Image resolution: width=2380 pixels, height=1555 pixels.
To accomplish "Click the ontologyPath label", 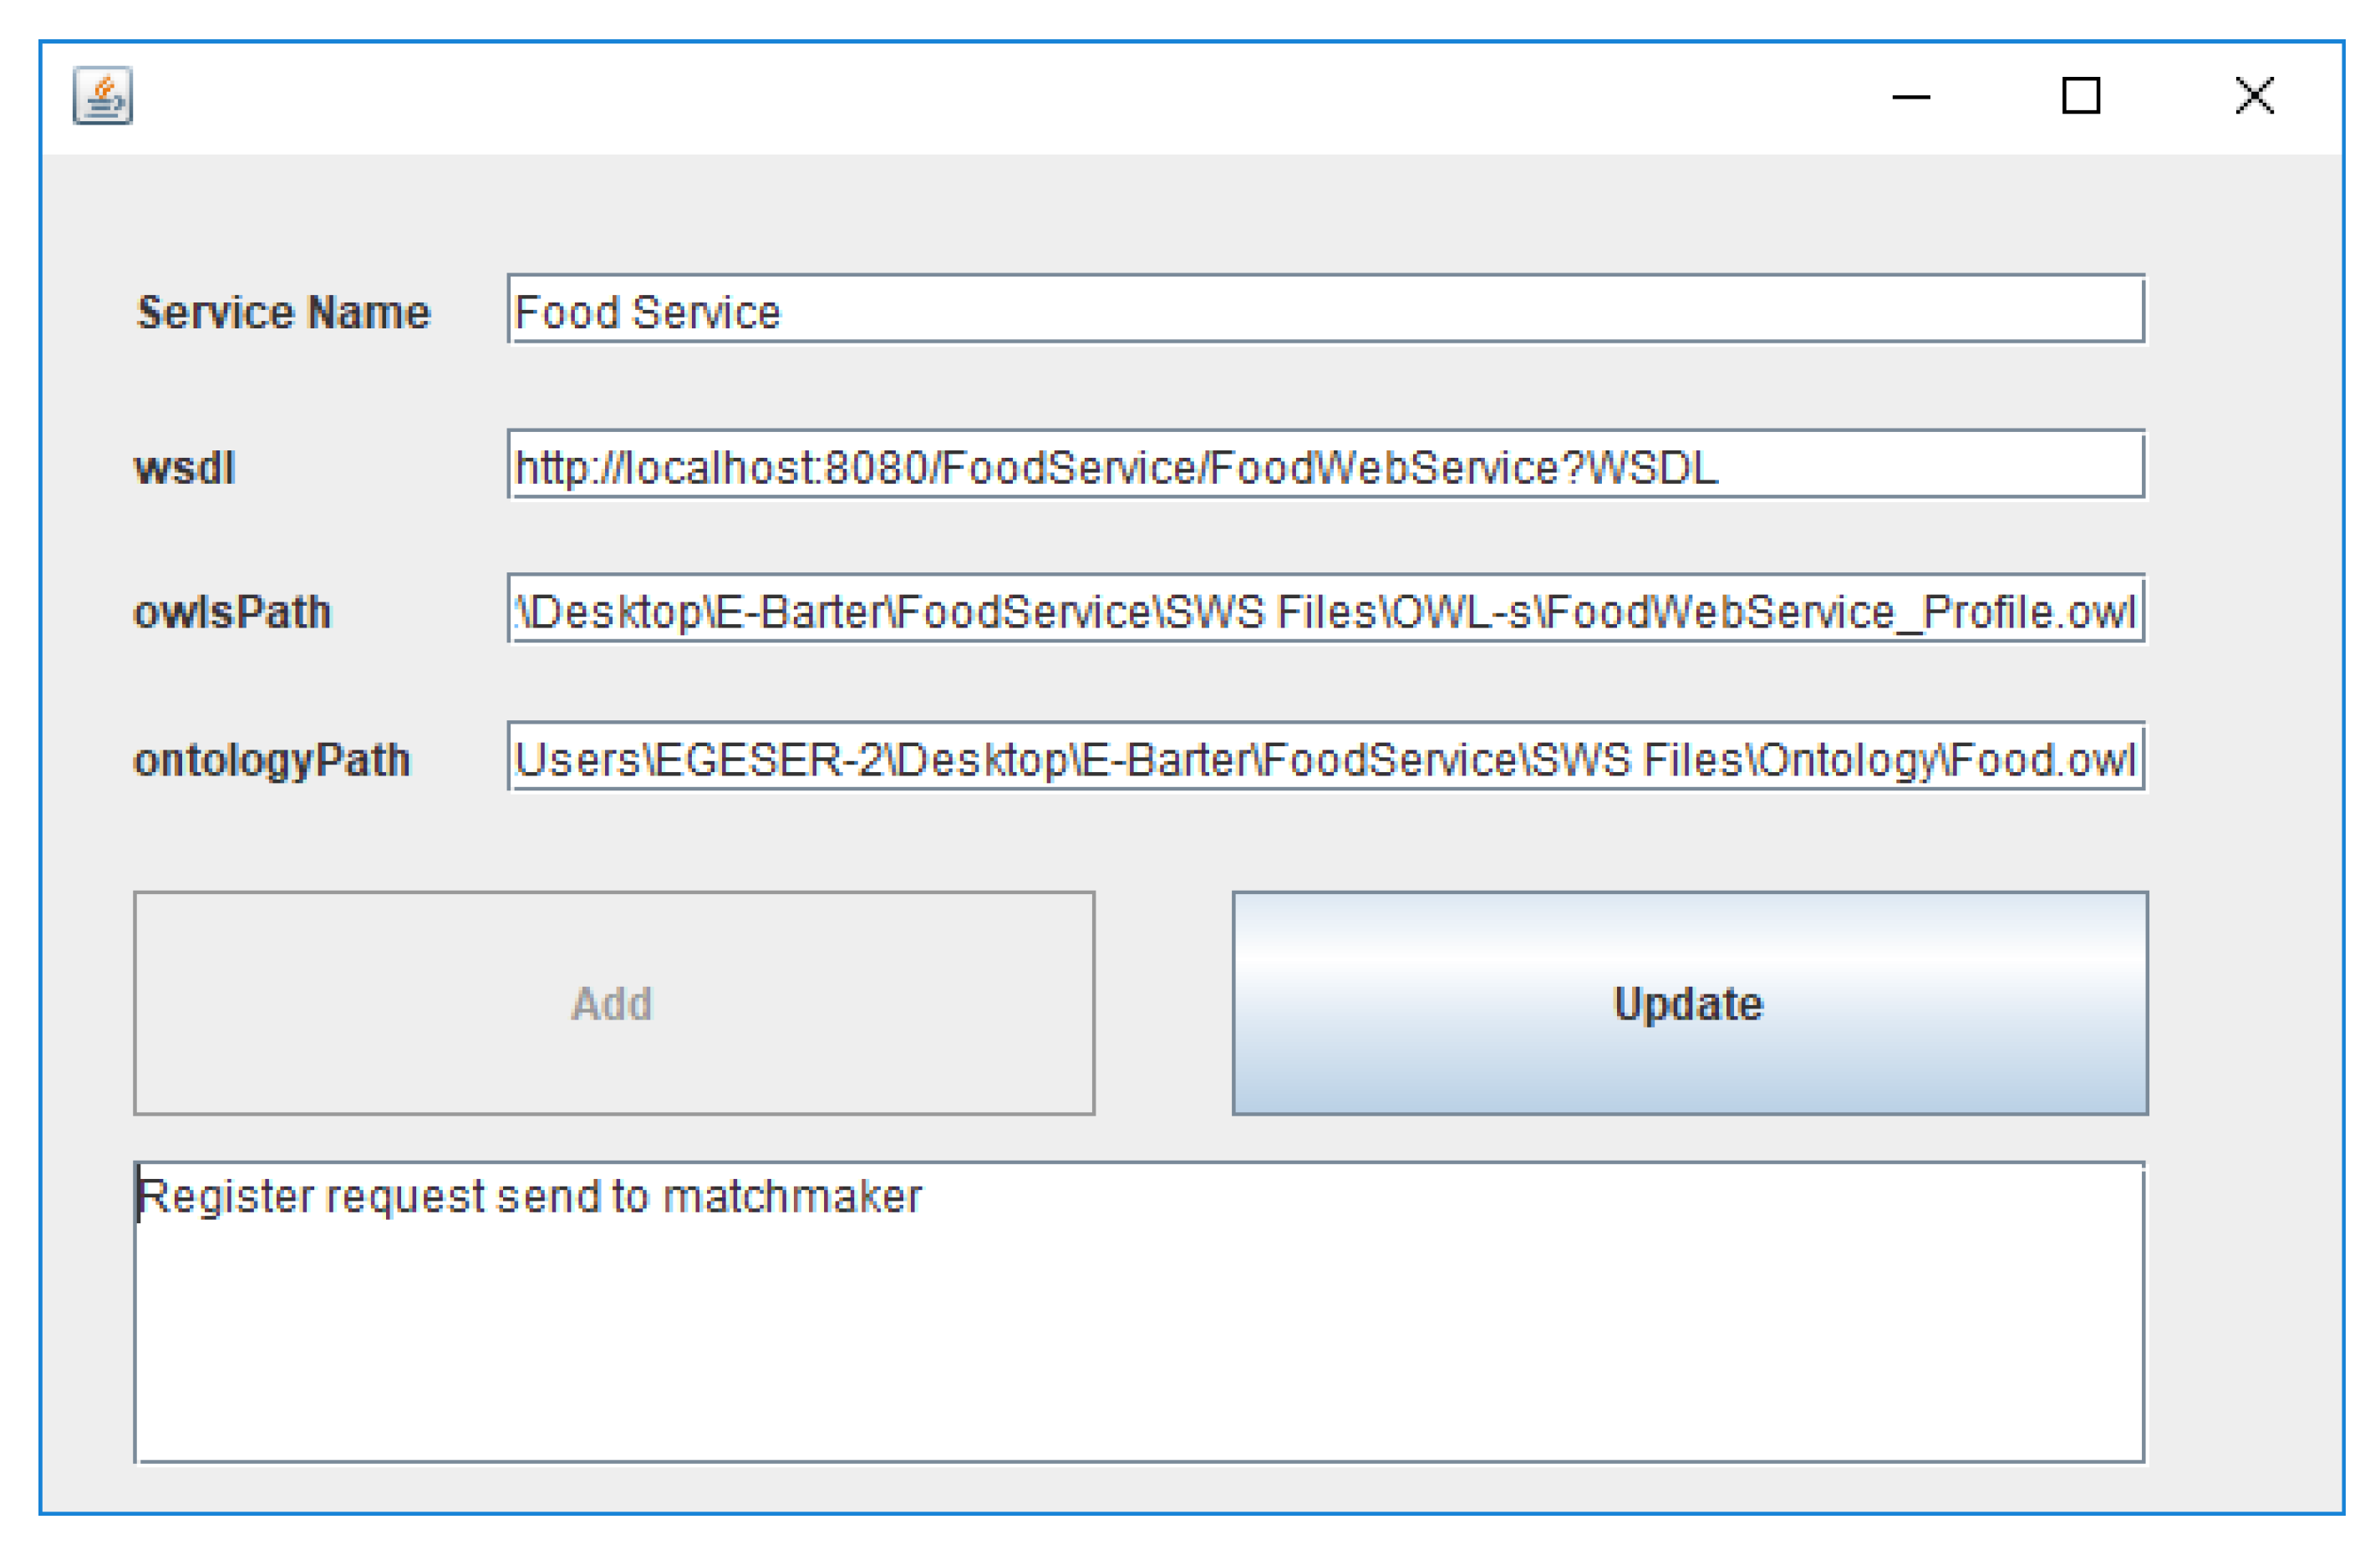I will point(272,760).
